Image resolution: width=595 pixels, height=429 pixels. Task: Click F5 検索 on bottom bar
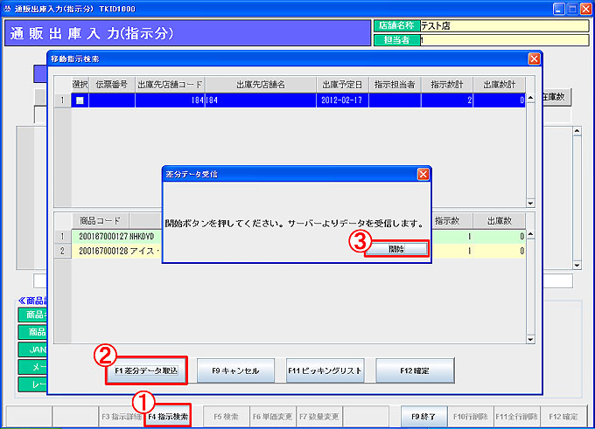(x=226, y=417)
